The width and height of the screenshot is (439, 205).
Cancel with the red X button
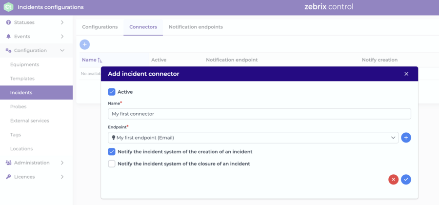tap(393, 180)
